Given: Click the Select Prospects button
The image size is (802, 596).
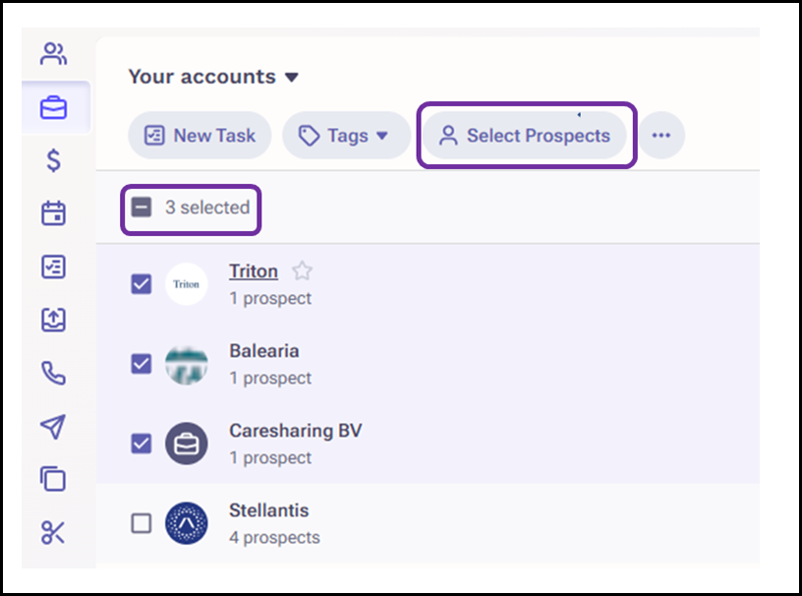Looking at the screenshot, I should pos(525,136).
